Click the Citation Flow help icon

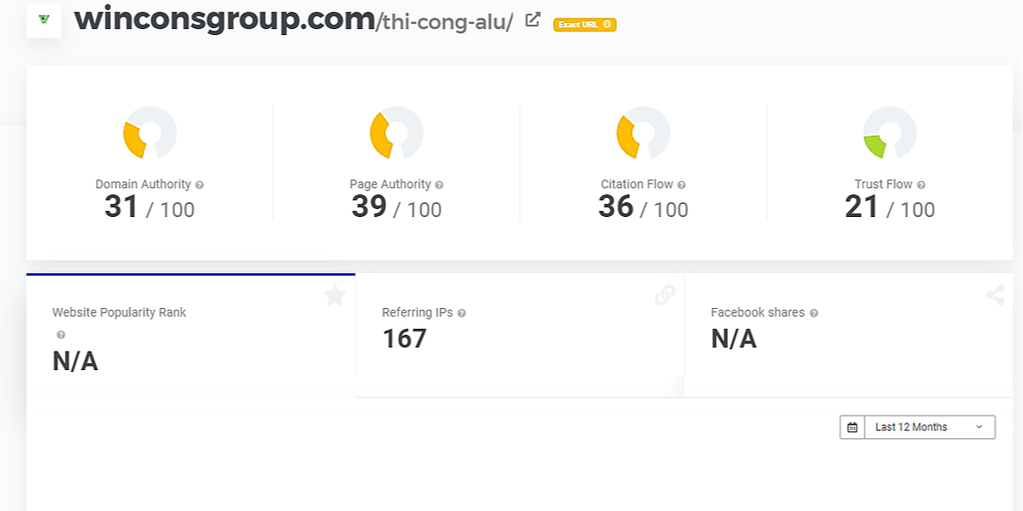coord(681,185)
